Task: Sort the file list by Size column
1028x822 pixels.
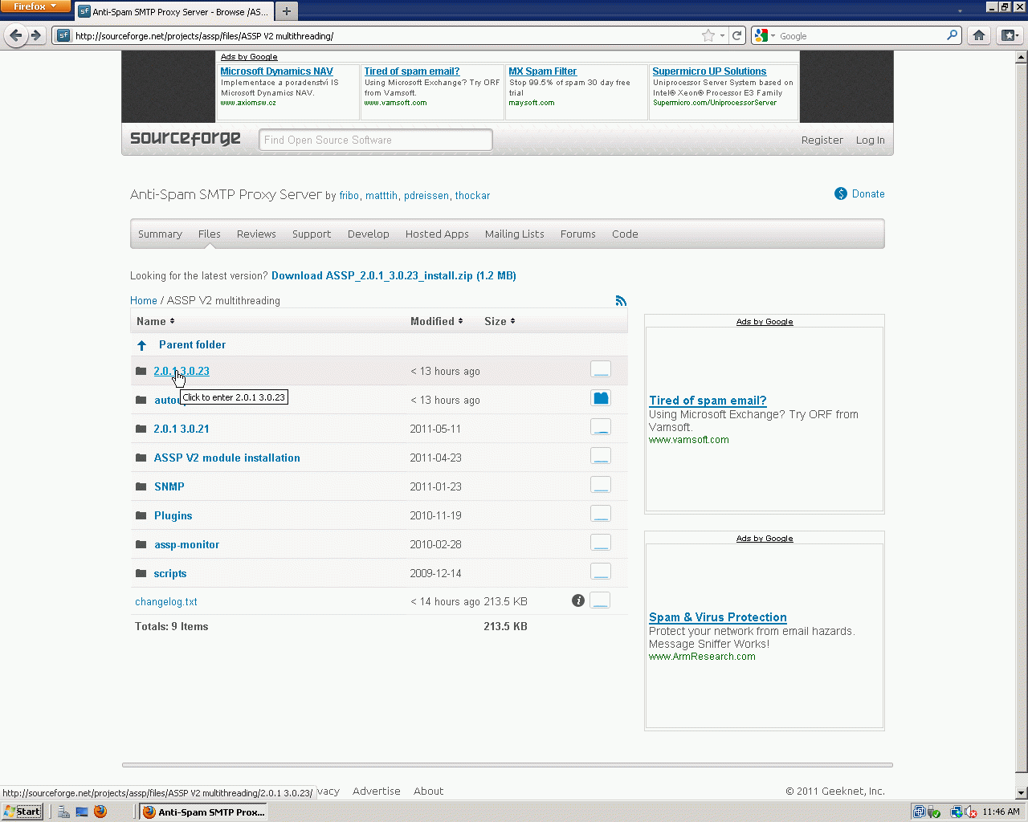Action: coord(500,321)
